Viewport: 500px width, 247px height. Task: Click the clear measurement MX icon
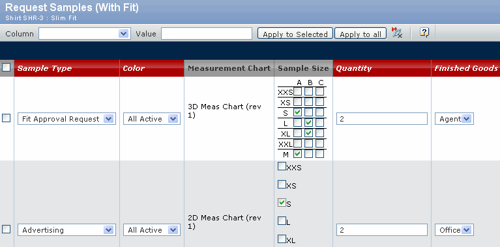click(397, 32)
